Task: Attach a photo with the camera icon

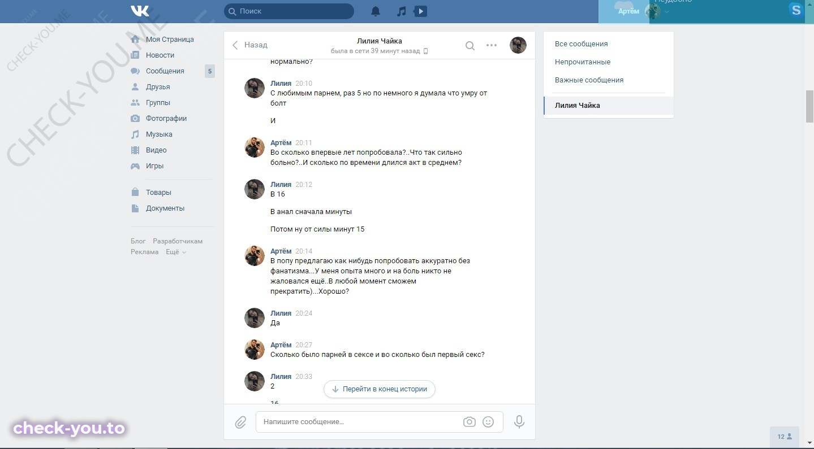Action: pyautogui.click(x=469, y=422)
